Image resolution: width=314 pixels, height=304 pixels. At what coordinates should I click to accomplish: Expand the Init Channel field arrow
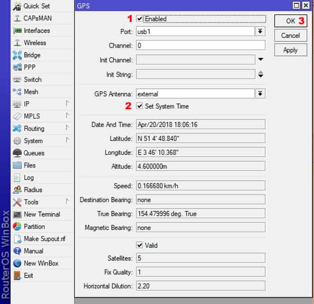[x=261, y=60]
